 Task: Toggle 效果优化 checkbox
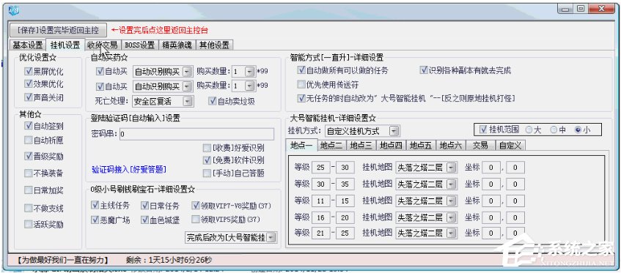[x=43, y=84]
